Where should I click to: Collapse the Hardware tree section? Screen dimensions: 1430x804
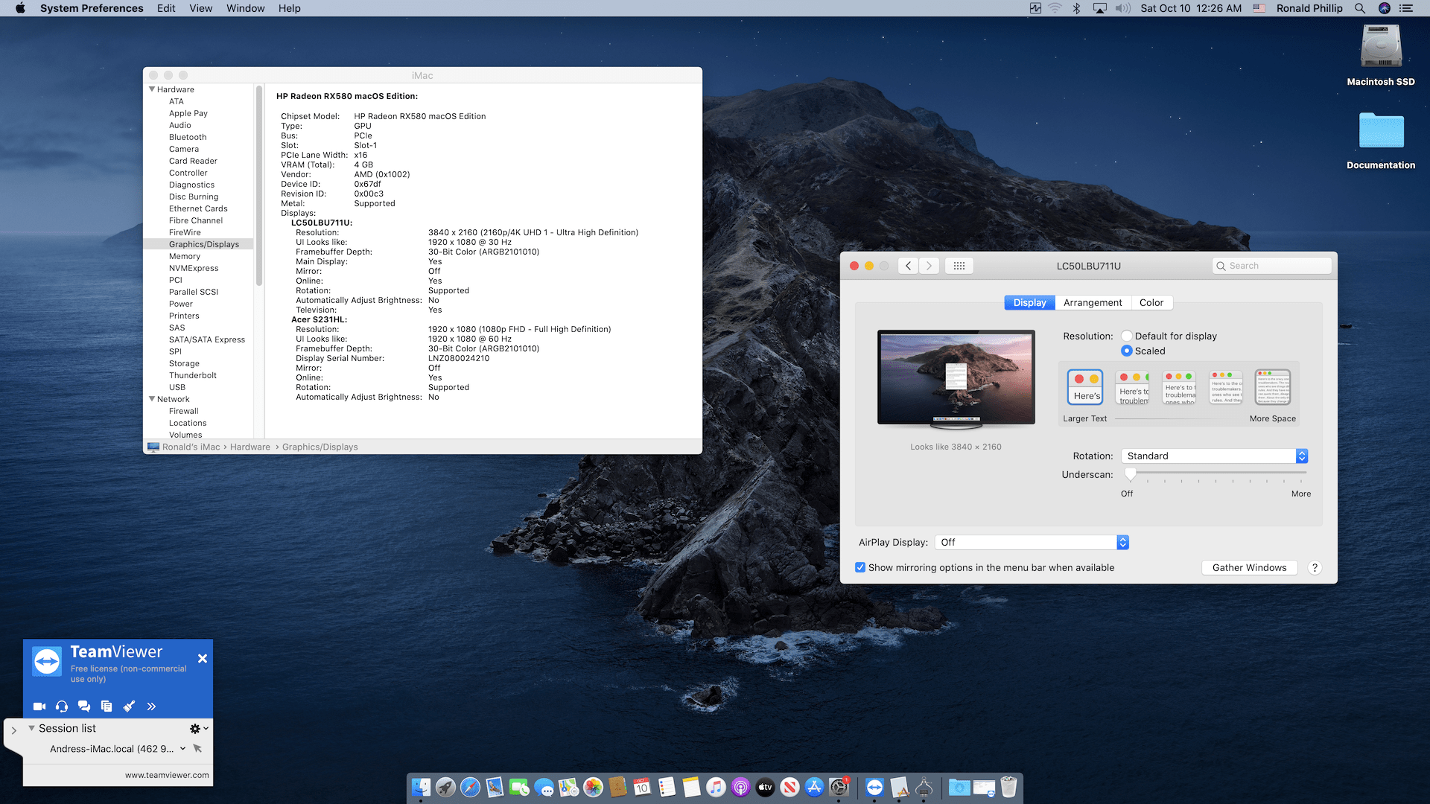click(152, 89)
